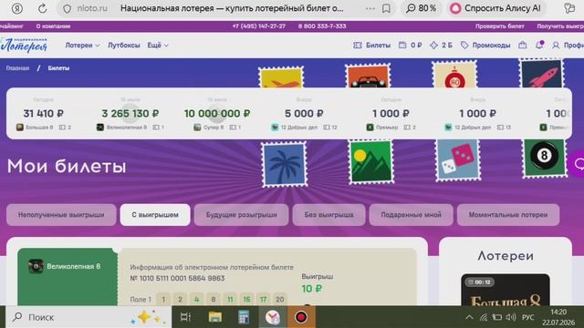Call the +7 (495) 147-27-27 number link
Viewport: 584px width, 328px height.
point(258,26)
